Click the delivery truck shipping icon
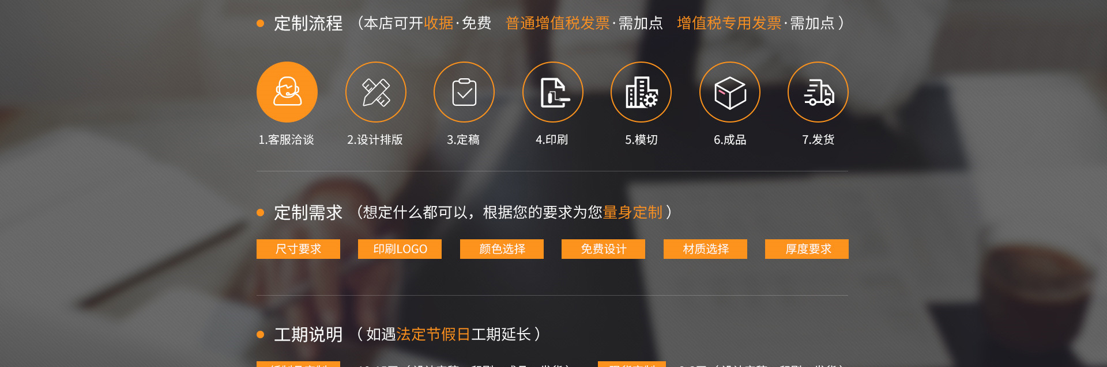This screenshot has width=1107, height=367. tap(818, 92)
